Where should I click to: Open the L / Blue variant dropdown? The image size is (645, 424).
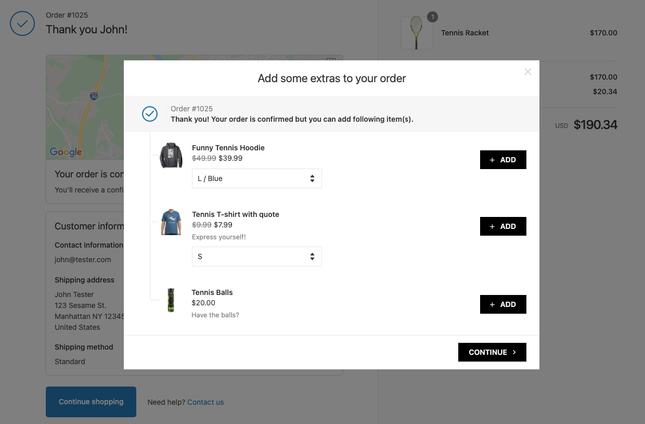coord(257,178)
